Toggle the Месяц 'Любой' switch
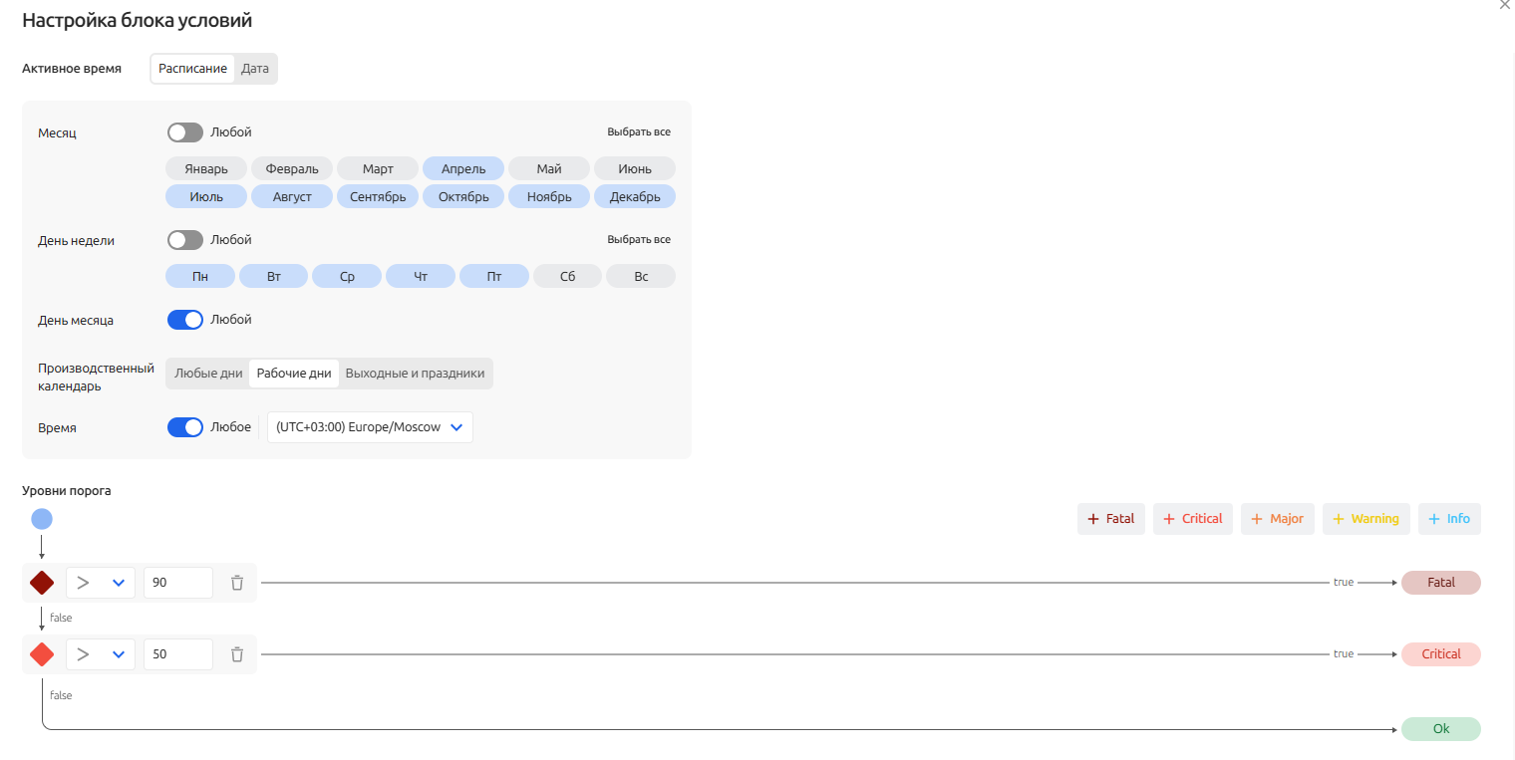 [x=185, y=132]
